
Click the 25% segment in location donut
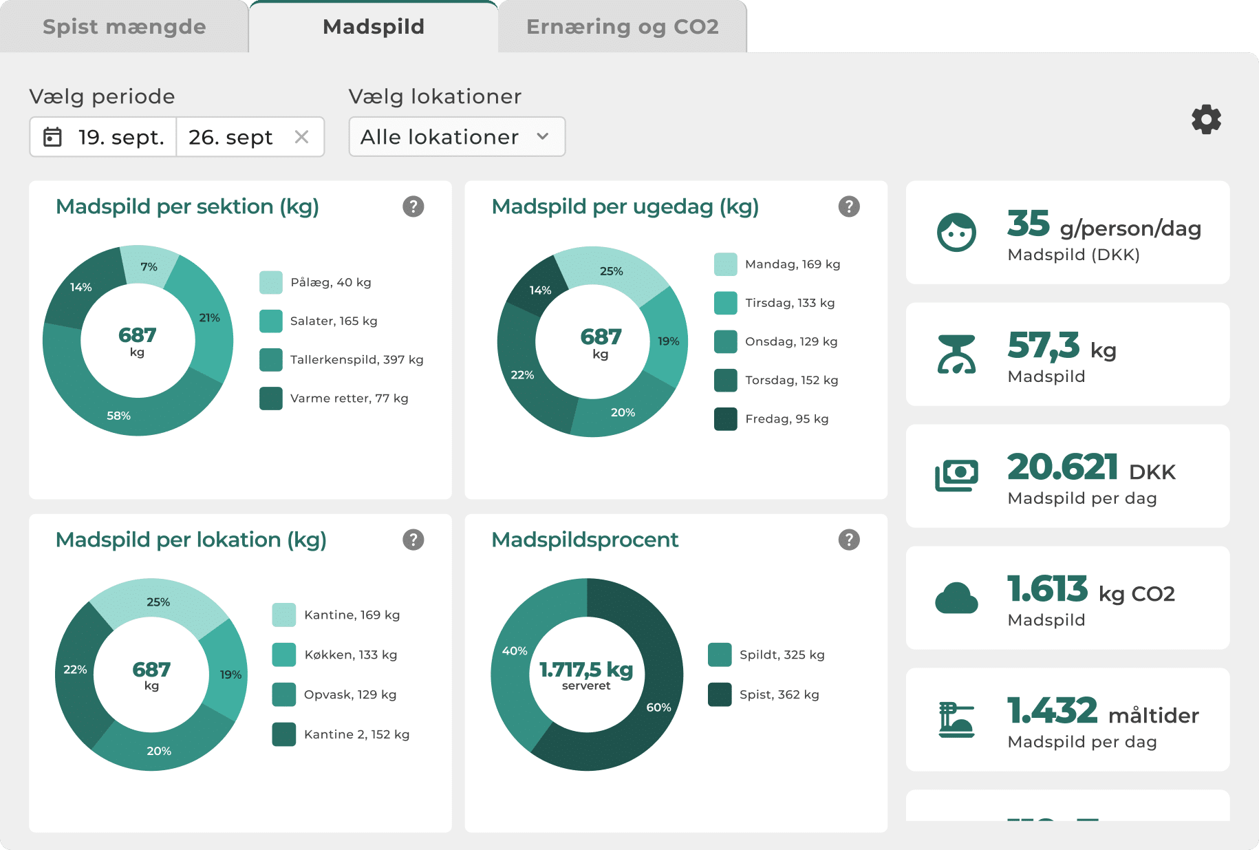[x=158, y=602]
